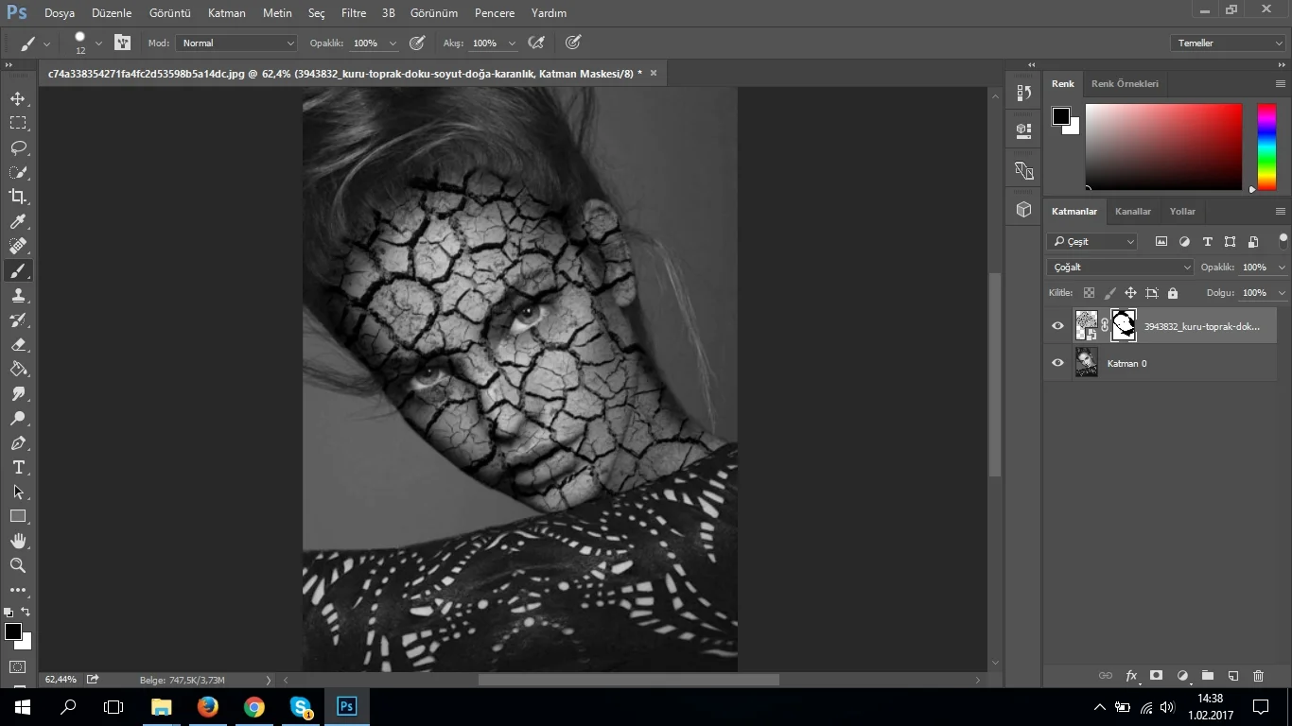Open the 3D panel cube icon
Screen dimensions: 1292x726
pos(1023,210)
